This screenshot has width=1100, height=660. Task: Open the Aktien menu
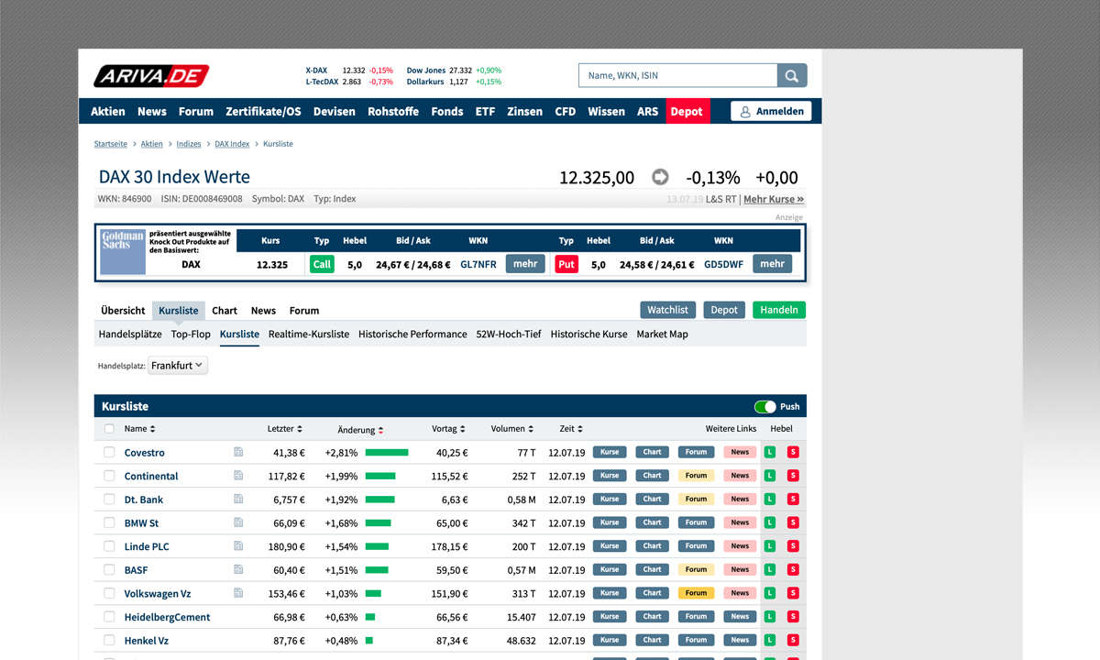click(x=108, y=111)
